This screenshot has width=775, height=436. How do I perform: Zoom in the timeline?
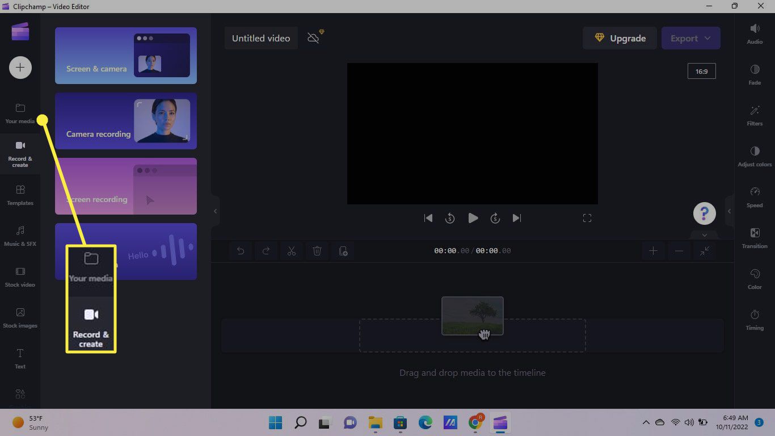tap(653, 251)
